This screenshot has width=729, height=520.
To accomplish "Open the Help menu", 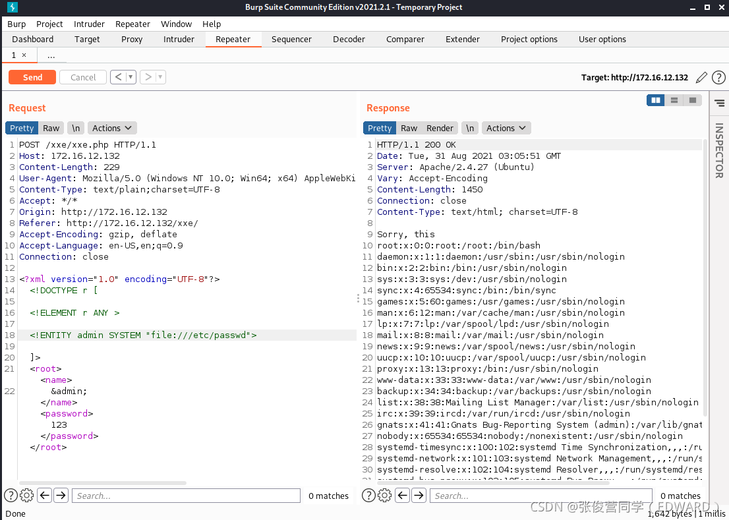I will pos(212,24).
